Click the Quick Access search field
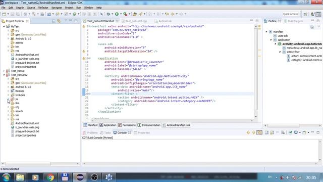This screenshot has height=182, width=323. coord(290,14)
